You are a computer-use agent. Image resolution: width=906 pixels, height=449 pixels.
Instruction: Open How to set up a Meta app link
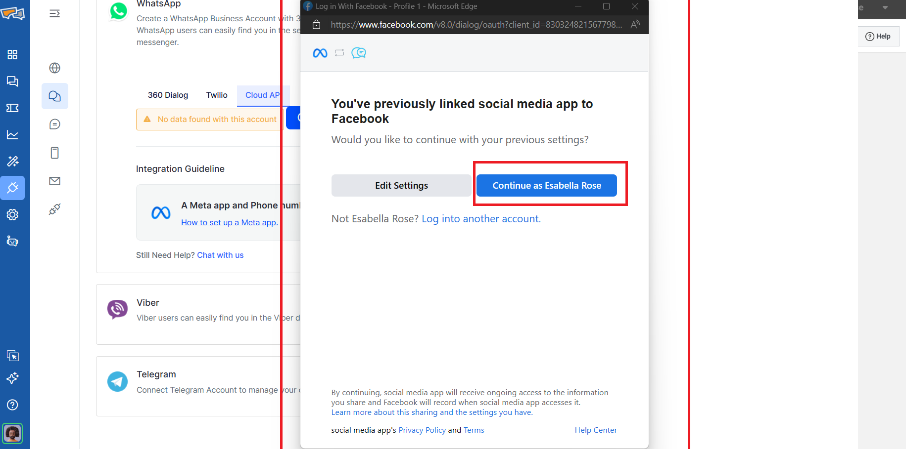[x=230, y=222]
